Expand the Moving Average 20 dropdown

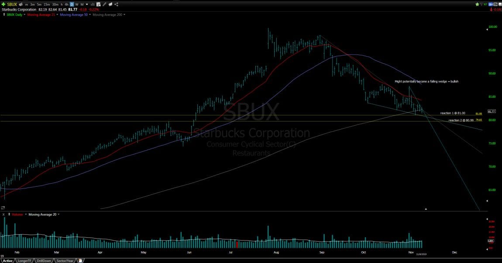tap(58, 214)
